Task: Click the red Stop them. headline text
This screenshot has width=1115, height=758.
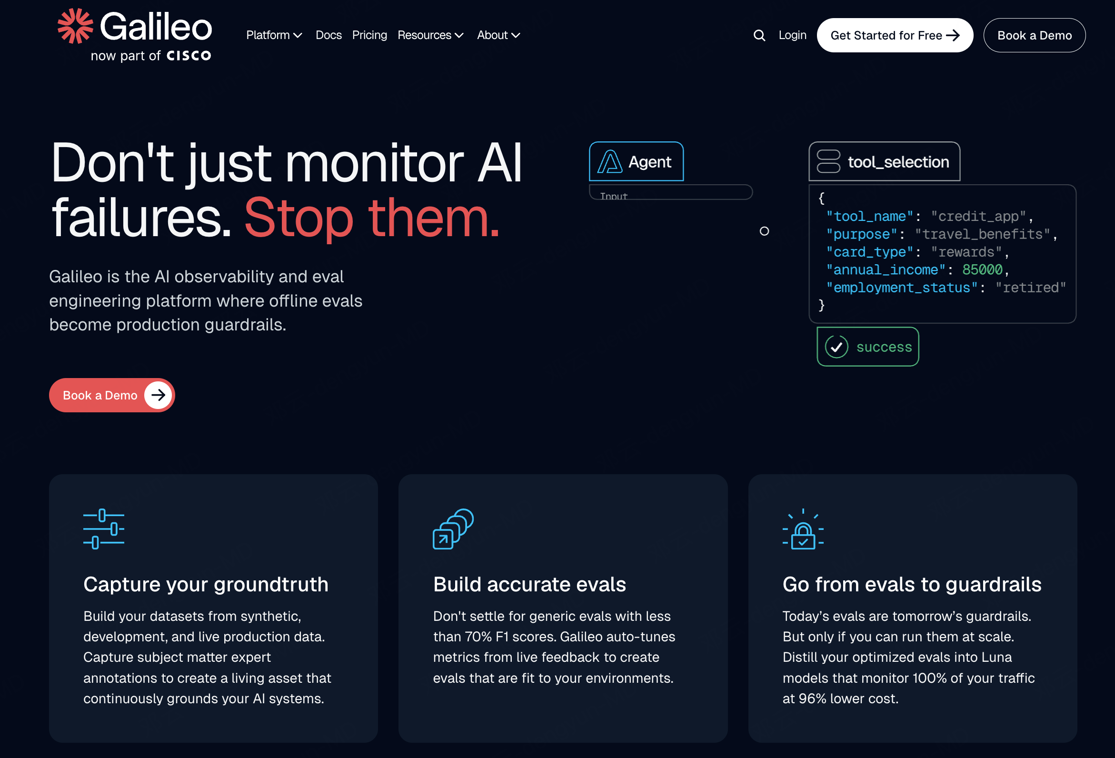Action: click(x=372, y=218)
